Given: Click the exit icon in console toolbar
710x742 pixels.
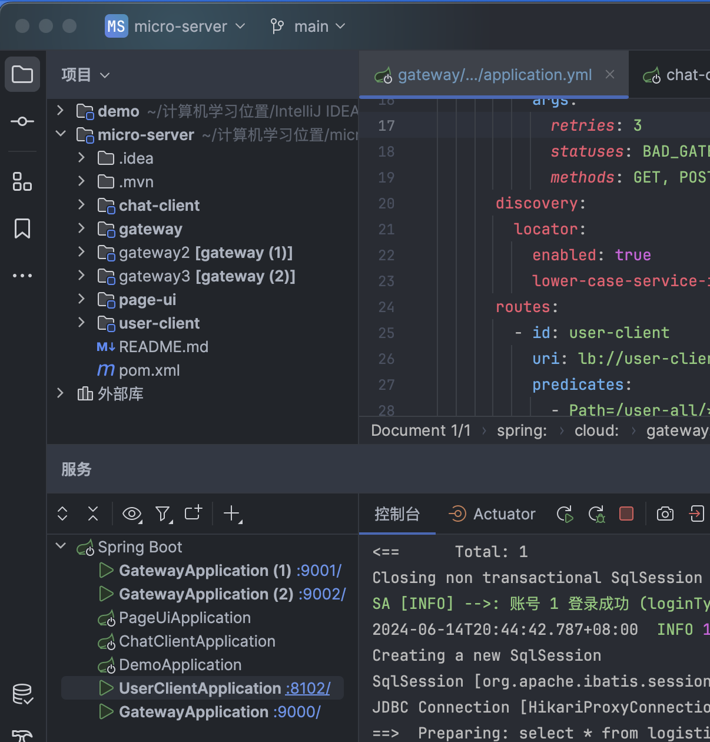Looking at the screenshot, I should tap(696, 514).
